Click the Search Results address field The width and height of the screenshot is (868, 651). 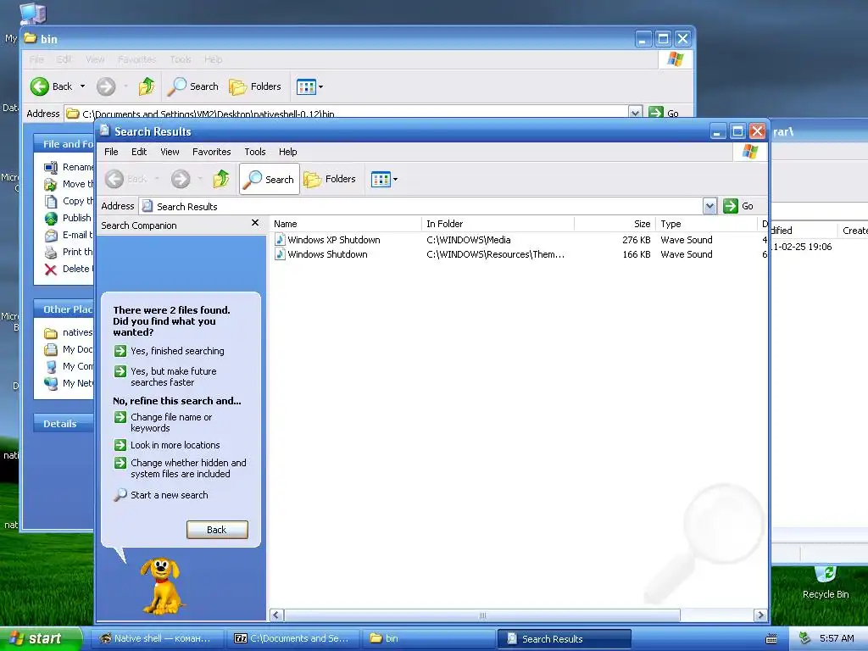click(421, 206)
